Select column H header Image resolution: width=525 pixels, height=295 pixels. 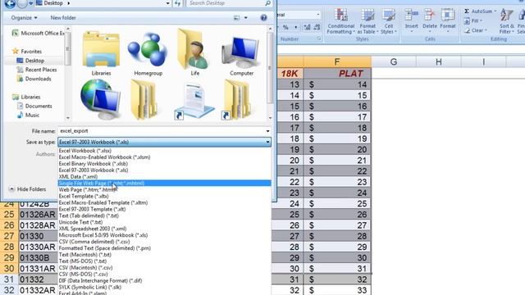coord(438,61)
